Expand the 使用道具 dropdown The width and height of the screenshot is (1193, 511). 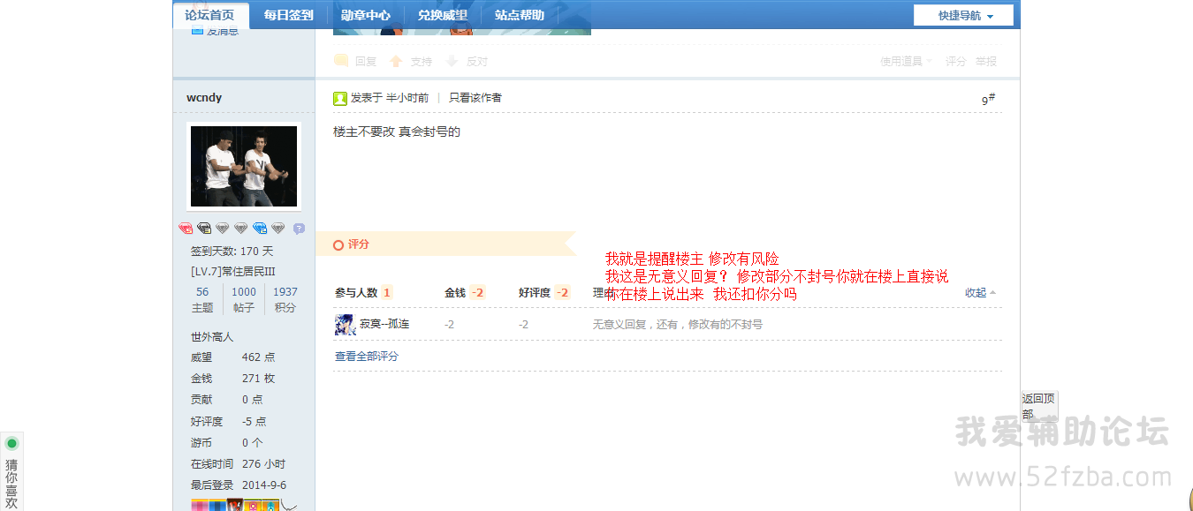(x=906, y=62)
